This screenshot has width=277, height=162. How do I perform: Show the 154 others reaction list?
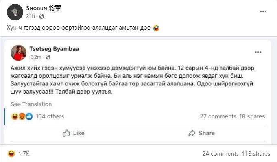50,116
